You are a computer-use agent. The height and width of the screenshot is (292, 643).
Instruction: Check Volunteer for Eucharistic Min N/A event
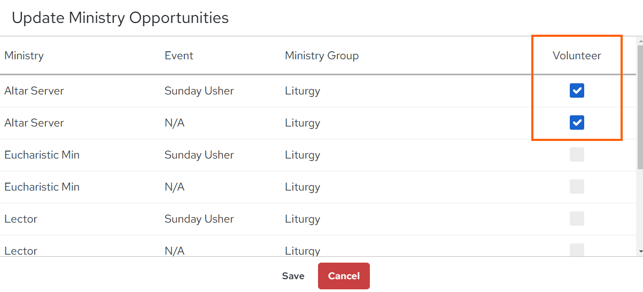click(x=577, y=187)
